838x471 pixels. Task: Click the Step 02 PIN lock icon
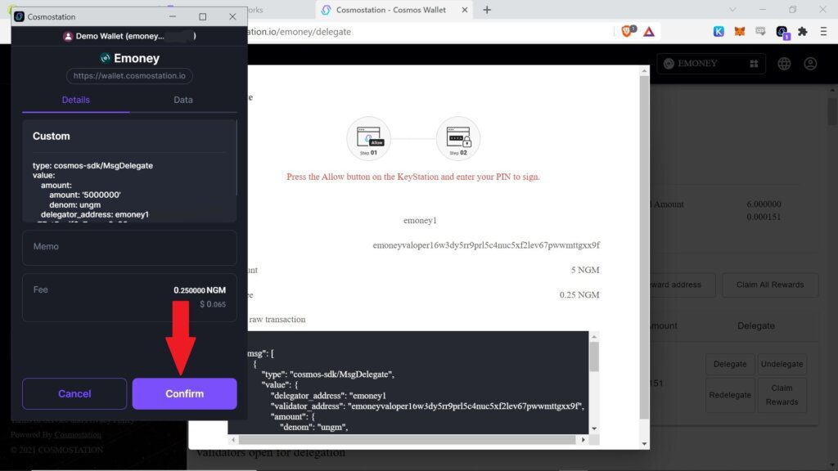click(x=458, y=139)
